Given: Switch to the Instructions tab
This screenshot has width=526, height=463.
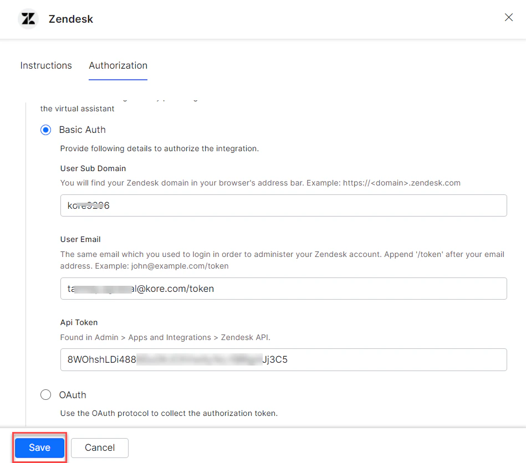Looking at the screenshot, I should pos(46,65).
